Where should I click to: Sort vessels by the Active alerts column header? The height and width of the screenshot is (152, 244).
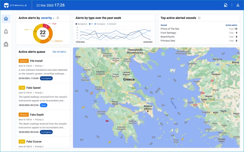click(x=231, y=25)
